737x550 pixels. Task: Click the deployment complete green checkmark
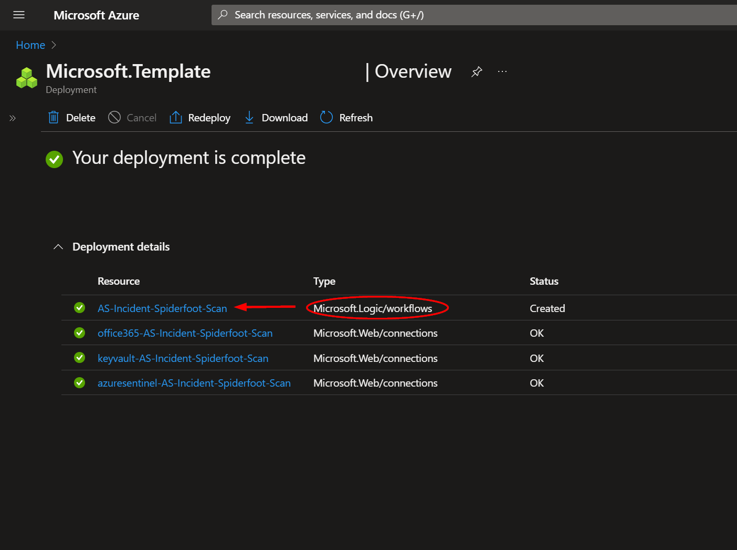[54, 159]
